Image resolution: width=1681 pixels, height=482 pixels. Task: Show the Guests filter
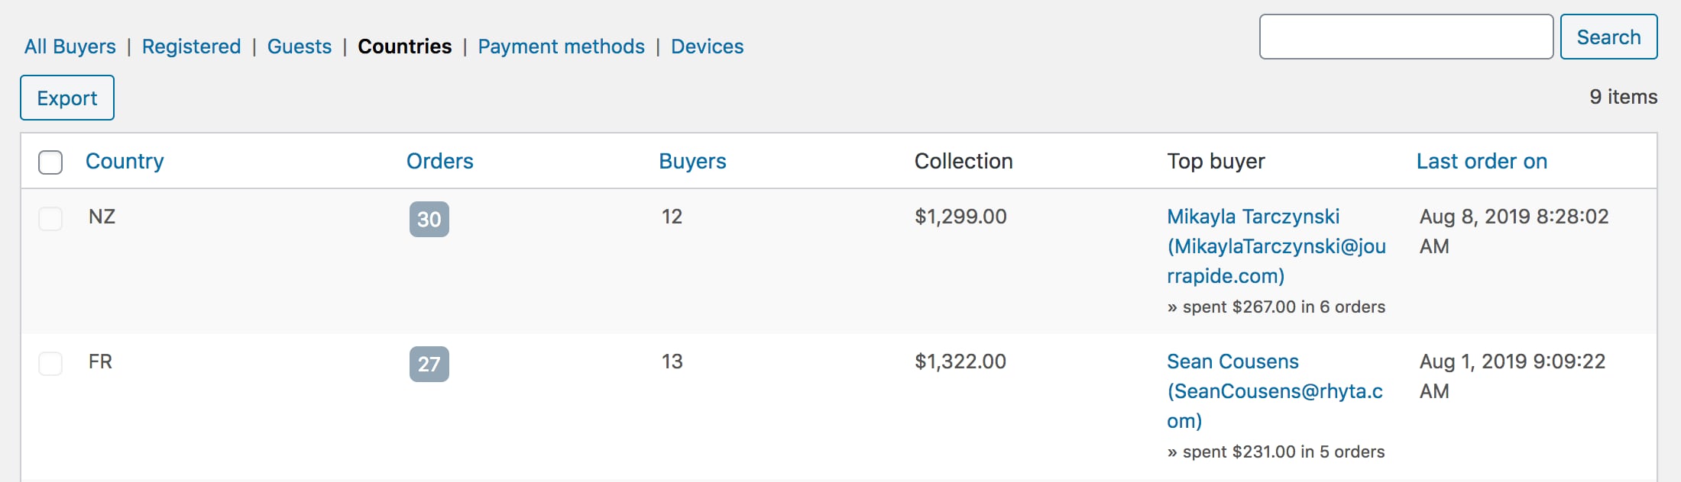click(x=300, y=47)
